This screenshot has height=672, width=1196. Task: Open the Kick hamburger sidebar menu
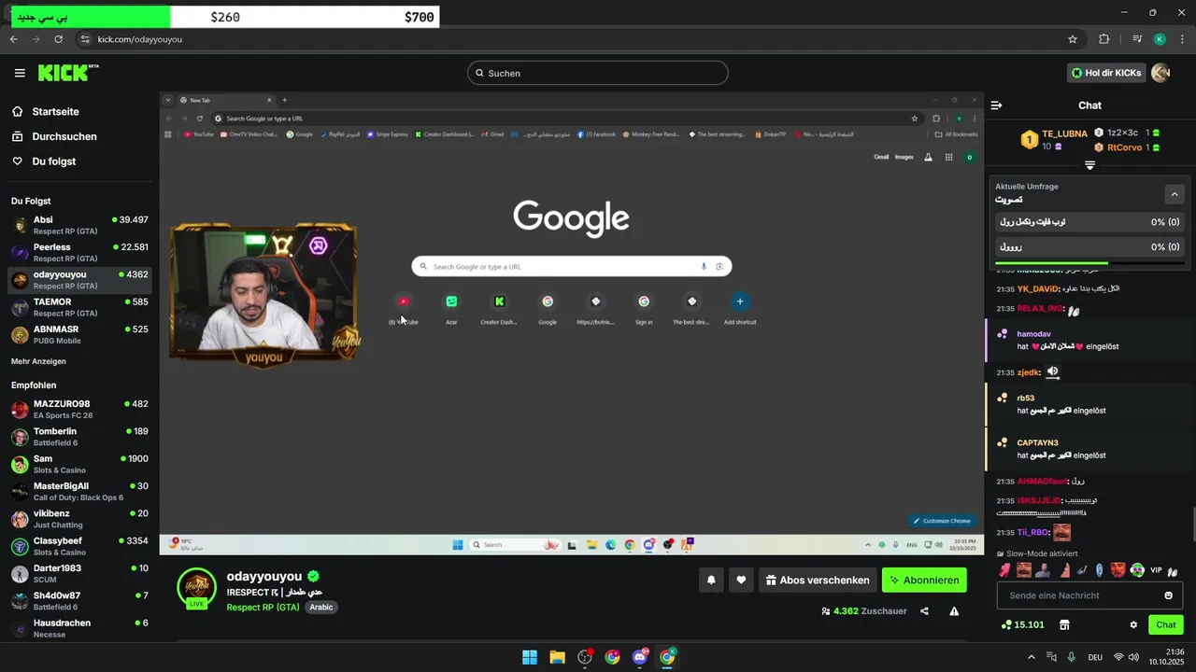click(20, 73)
